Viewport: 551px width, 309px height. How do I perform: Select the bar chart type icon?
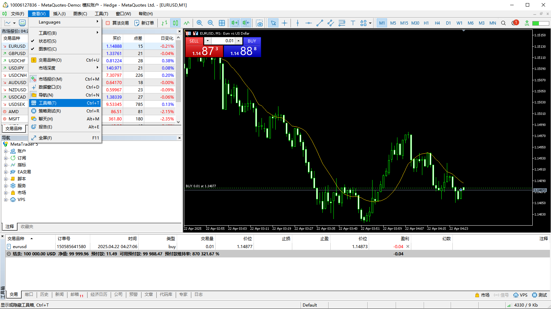click(165, 23)
